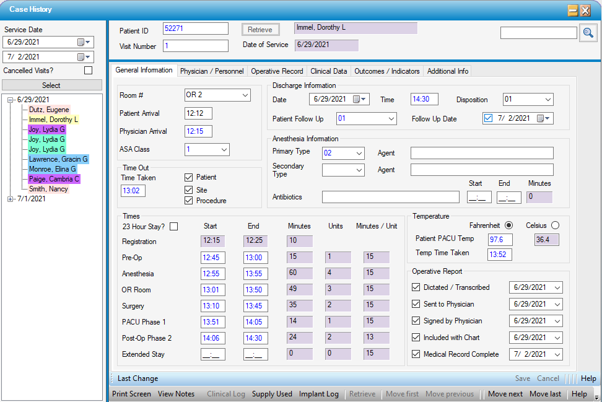
Task: Uncheck the Time Out Site checkbox
Action: 189,190
